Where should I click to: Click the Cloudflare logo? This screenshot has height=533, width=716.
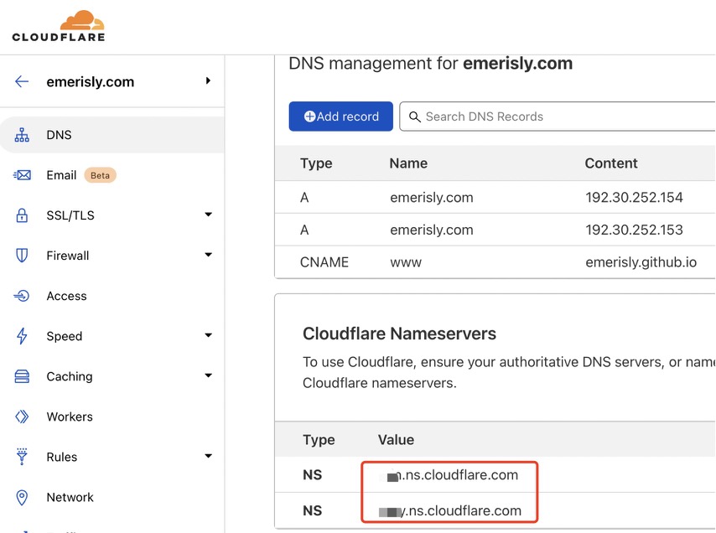[x=59, y=26]
